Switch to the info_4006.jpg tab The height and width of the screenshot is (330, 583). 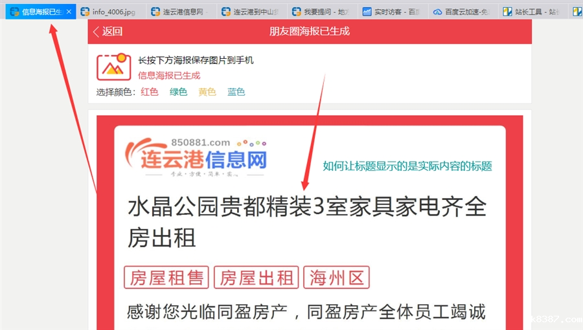pos(110,12)
